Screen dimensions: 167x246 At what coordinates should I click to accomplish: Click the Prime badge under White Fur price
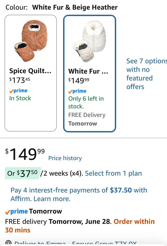[x=77, y=91]
